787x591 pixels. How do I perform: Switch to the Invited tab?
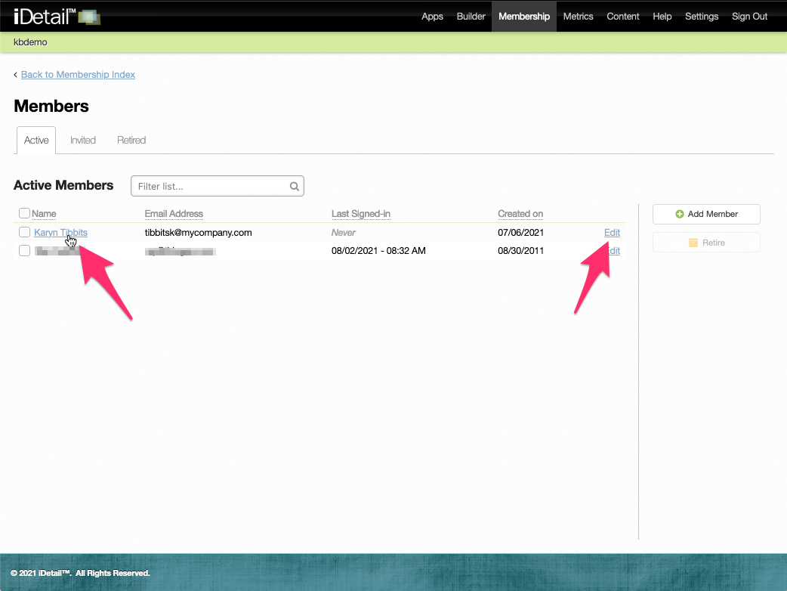pos(83,140)
